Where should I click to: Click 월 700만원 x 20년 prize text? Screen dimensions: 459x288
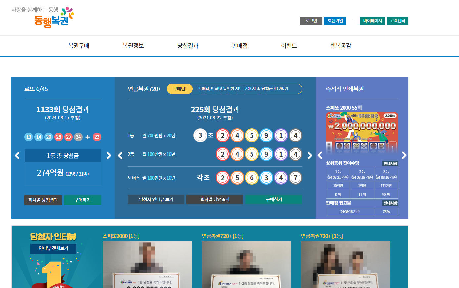tap(159, 136)
